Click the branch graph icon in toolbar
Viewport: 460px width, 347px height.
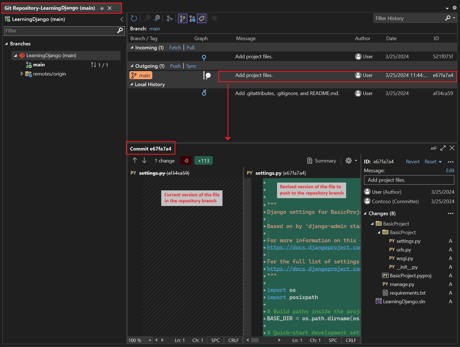[x=170, y=19]
